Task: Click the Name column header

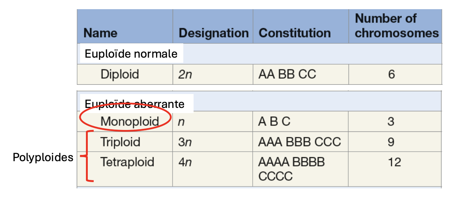Action: click(100, 33)
